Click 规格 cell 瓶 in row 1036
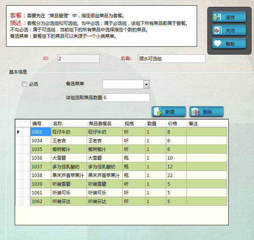The image size is (254, 240). (134, 158)
